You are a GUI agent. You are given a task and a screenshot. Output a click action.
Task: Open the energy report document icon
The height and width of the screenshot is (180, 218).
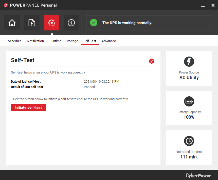point(32,23)
